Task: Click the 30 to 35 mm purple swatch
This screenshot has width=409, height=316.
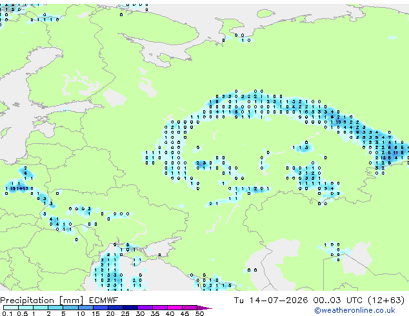Action: tap(145, 308)
